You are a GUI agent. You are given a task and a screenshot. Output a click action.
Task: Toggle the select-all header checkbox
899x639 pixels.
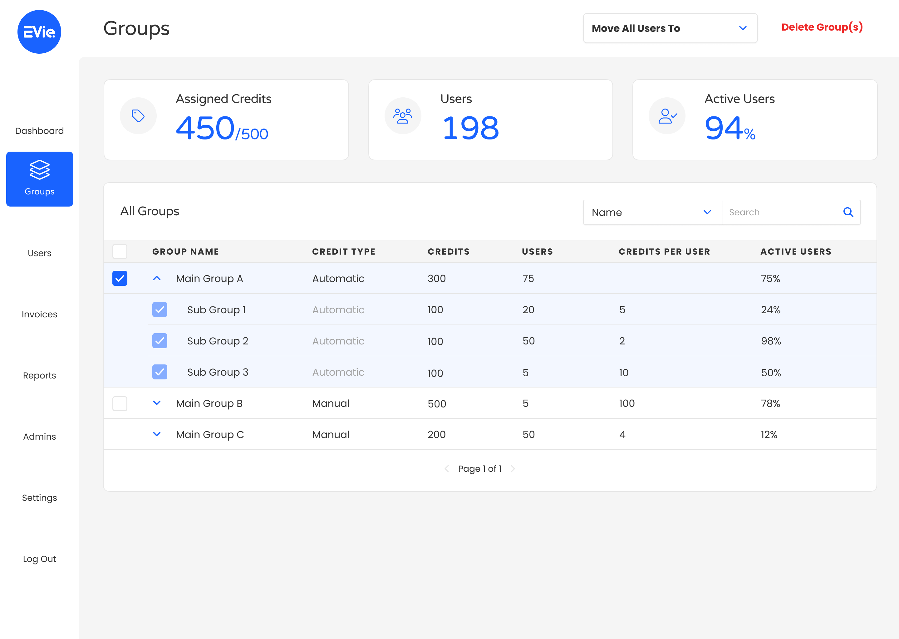(x=120, y=251)
